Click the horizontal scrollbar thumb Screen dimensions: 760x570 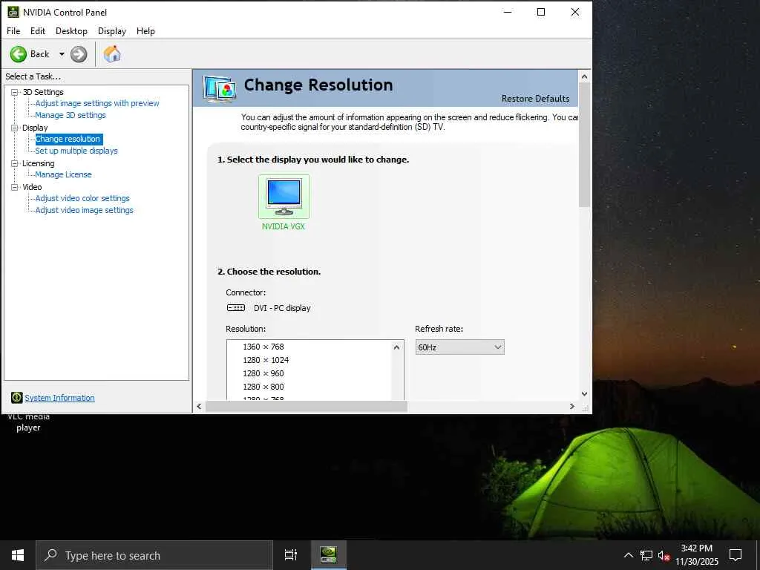tap(307, 407)
